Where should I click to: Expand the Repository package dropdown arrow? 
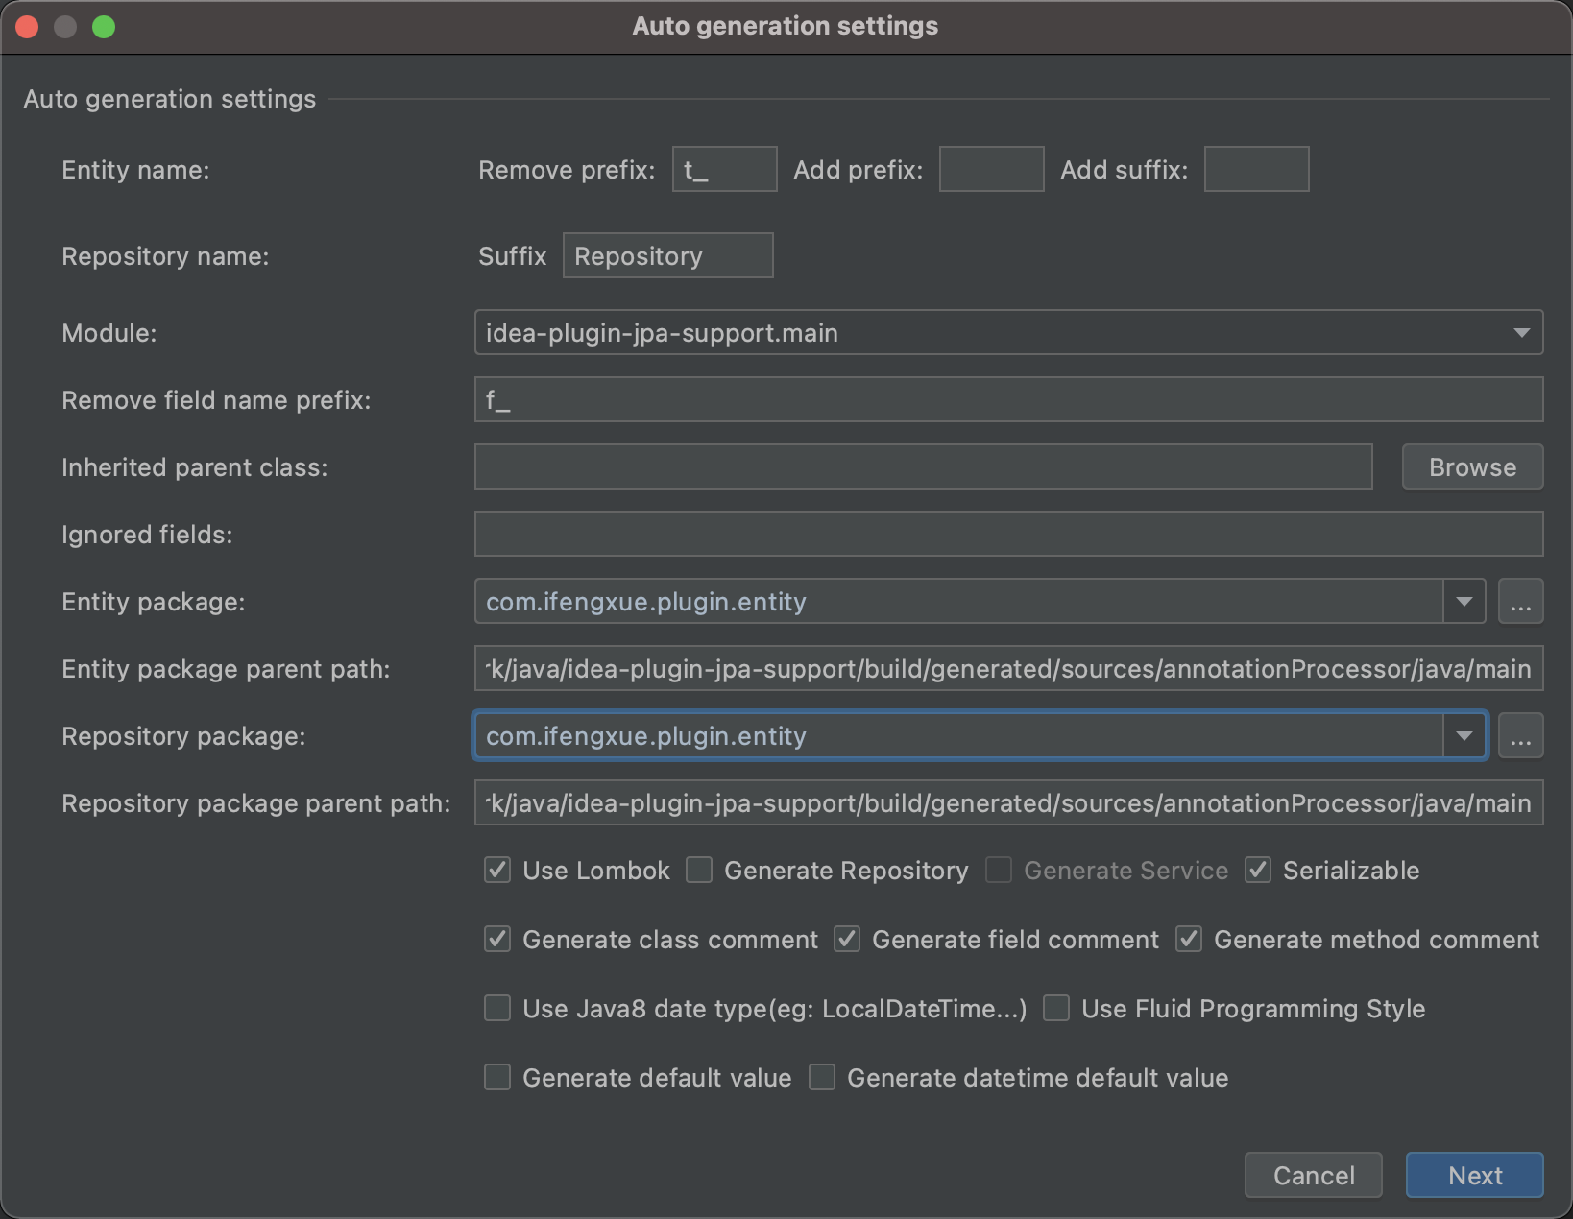1464,736
